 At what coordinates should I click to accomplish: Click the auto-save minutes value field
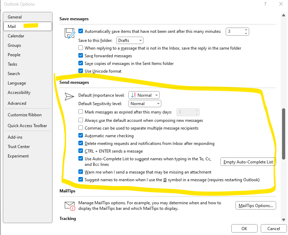point(235,31)
